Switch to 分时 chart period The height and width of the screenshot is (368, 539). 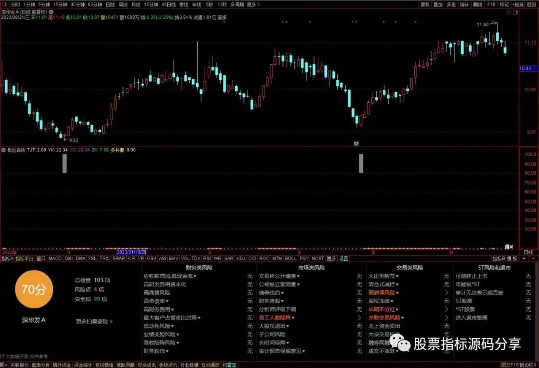(x=15, y=4)
